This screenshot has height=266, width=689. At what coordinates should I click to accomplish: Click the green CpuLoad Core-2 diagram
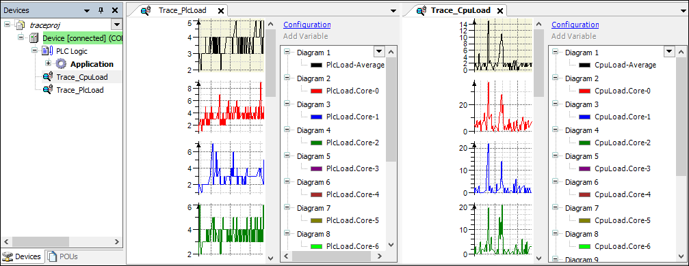tap(503, 230)
